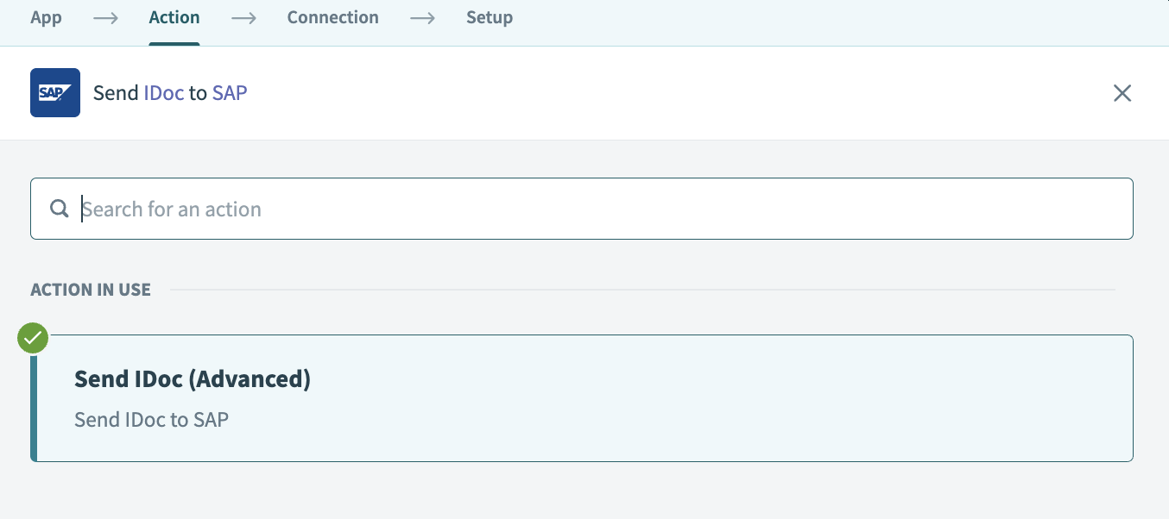Click the green checkmark badge
Screen dimensions: 1169x519
[33, 339]
